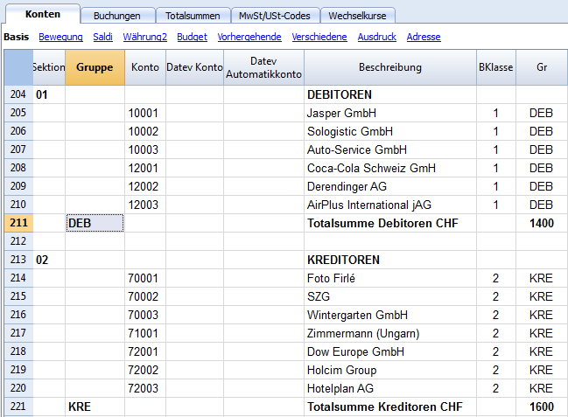The height and width of the screenshot is (417, 568).
Task: Click account number 72001
Action: [145, 351]
